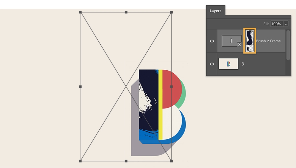Viewport: 296px width, 168px height.
Task: Click the top-left frame transform handle
Action: pos(80,12)
